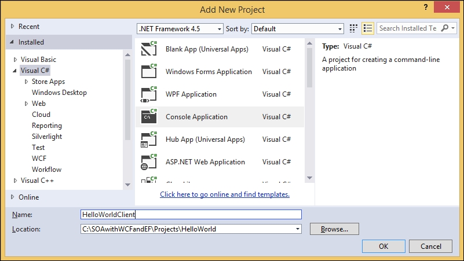The width and height of the screenshot is (464, 261).
Task: Select Cloud category
Action: [41, 115]
